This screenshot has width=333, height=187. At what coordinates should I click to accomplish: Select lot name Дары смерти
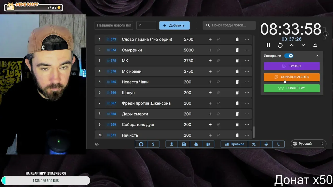pyautogui.click(x=135, y=114)
